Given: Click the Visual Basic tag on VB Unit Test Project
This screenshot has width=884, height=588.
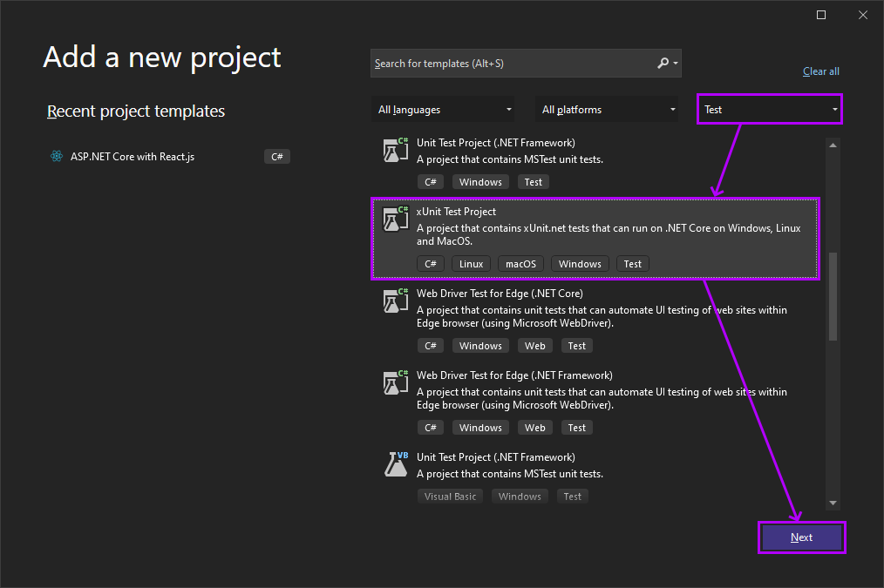Looking at the screenshot, I should (450, 497).
